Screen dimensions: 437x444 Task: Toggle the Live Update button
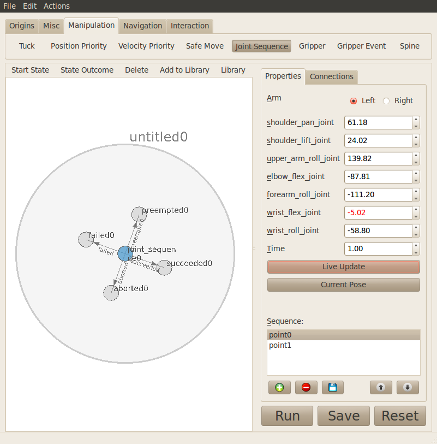(343, 267)
